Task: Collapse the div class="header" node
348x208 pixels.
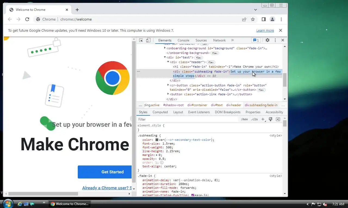Action: point(168,62)
